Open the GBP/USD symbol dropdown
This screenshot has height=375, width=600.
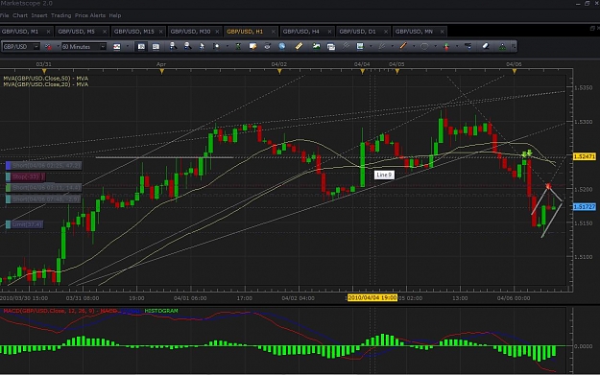point(36,47)
